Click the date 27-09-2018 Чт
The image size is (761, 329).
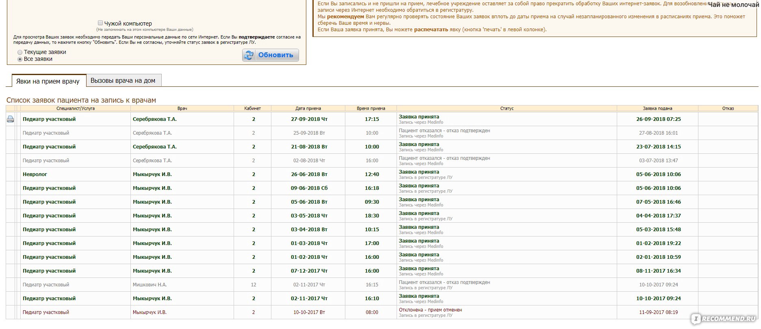tap(309, 119)
